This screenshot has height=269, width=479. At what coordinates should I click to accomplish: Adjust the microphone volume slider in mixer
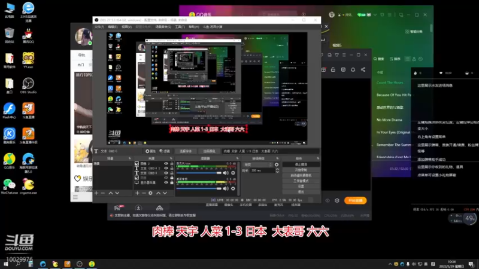pos(199,173)
